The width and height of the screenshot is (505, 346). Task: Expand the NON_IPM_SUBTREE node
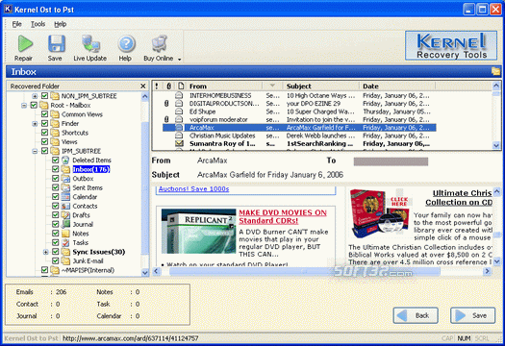pos(35,96)
